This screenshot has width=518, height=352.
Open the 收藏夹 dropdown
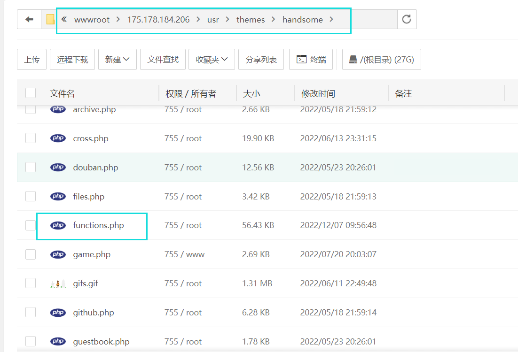[x=212, y=59]
